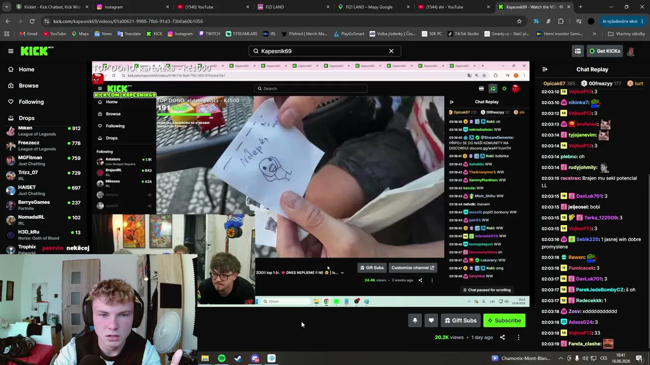Click the Kapesnik69 search field
650x365 pixels.
tap(325, 51)
